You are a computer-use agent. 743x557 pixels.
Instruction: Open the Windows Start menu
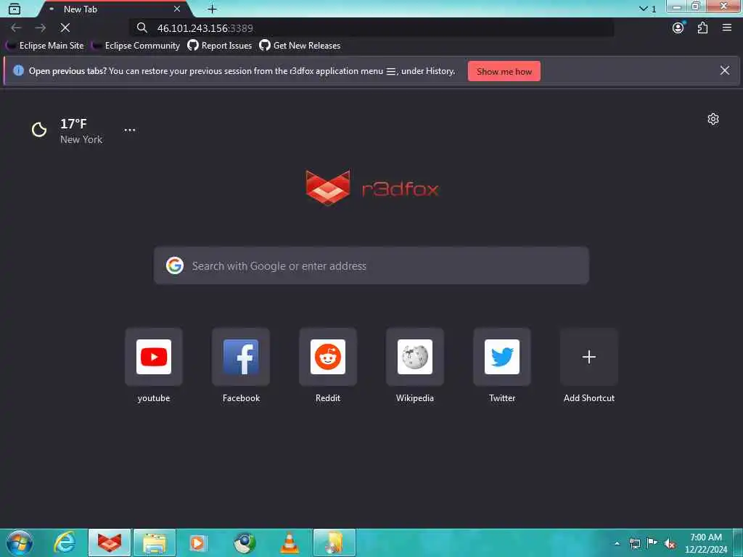pyautogui.click(x=20, y=542)
